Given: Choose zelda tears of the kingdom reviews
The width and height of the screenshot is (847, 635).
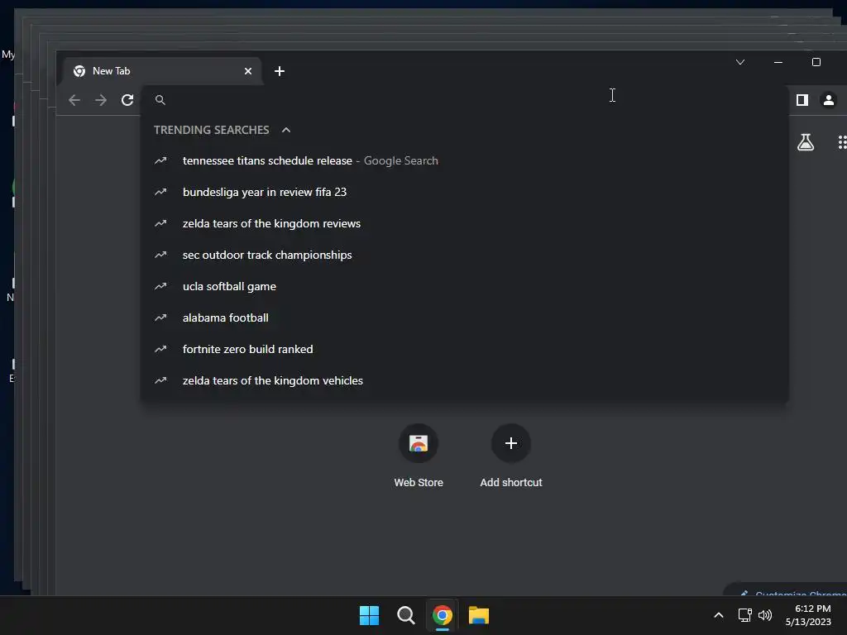Looking at the screenshot, I should coord(465,223).
